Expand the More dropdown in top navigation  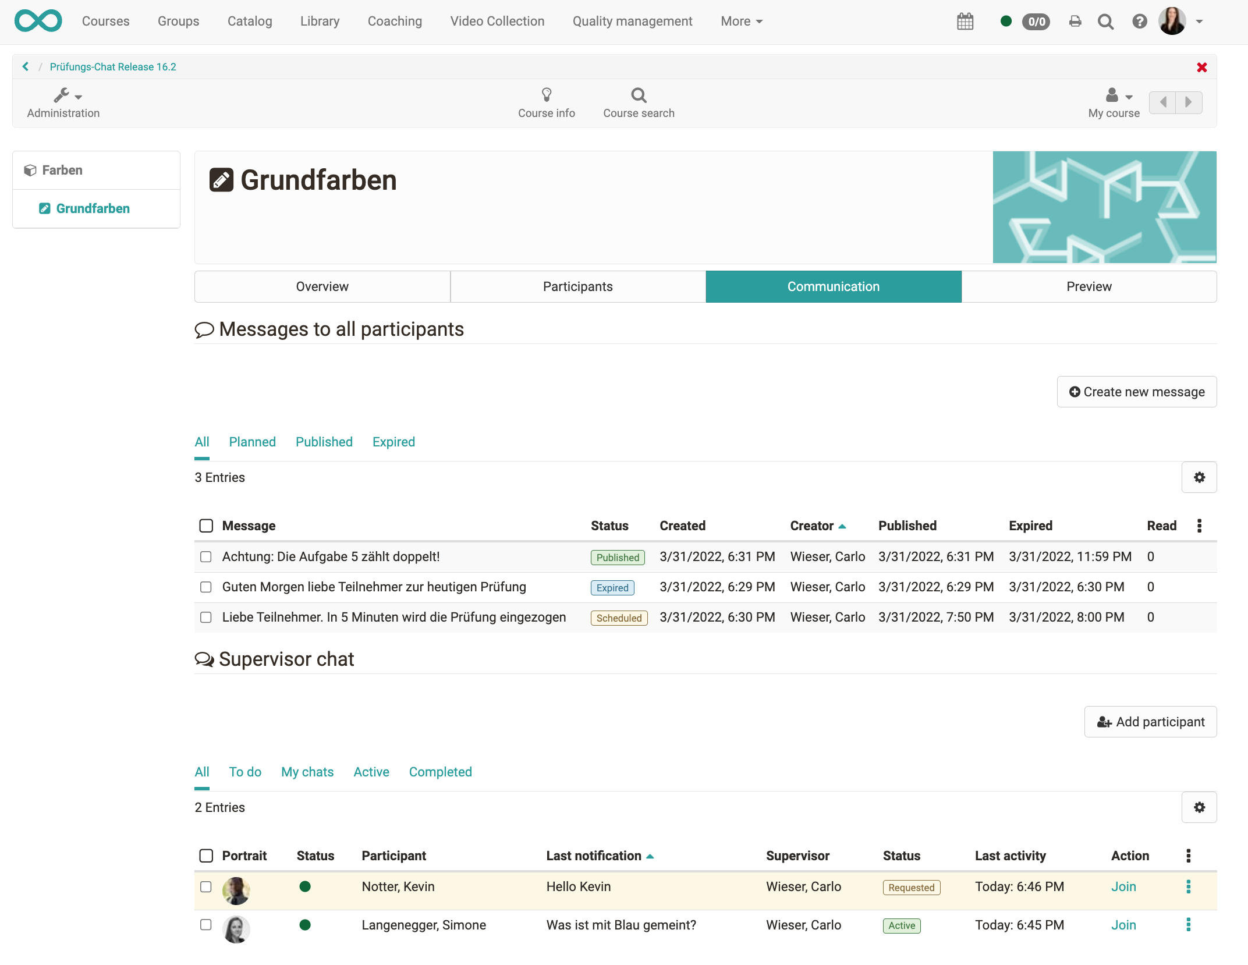[743, 20]
